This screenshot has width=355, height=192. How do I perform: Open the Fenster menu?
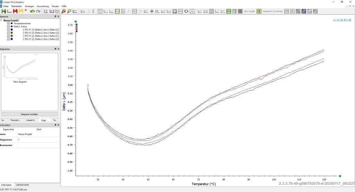pos(55,6)
